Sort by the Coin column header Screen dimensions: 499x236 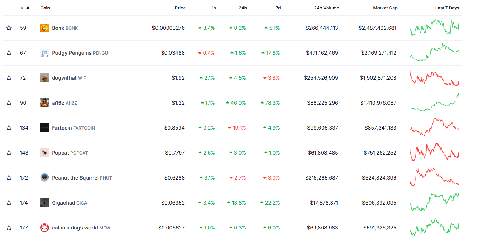[45, 8]
